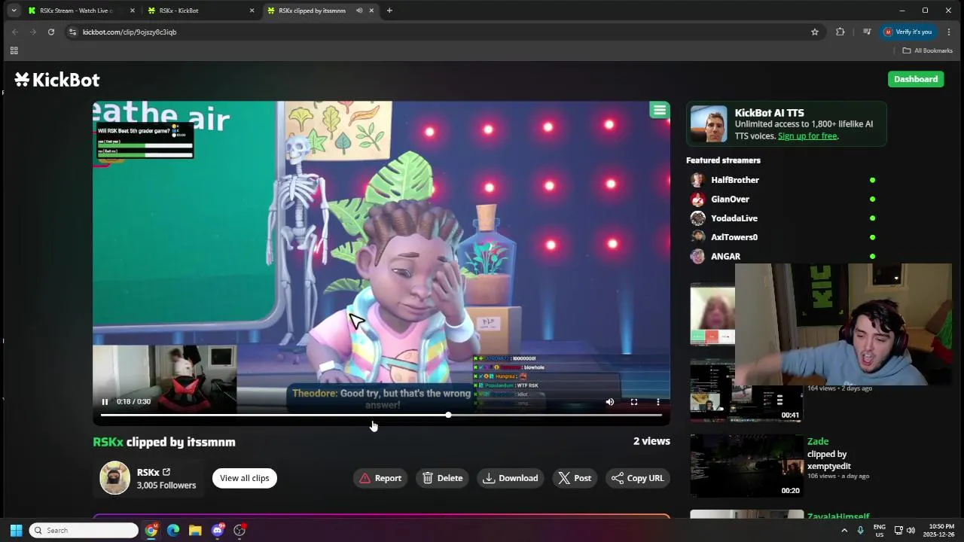Open the apps grid in bookmarks bar

[x=14, y=50]
